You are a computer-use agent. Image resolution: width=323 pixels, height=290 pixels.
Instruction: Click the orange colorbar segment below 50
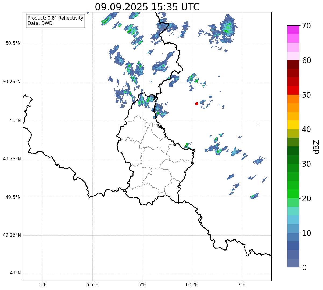point(293,99)
